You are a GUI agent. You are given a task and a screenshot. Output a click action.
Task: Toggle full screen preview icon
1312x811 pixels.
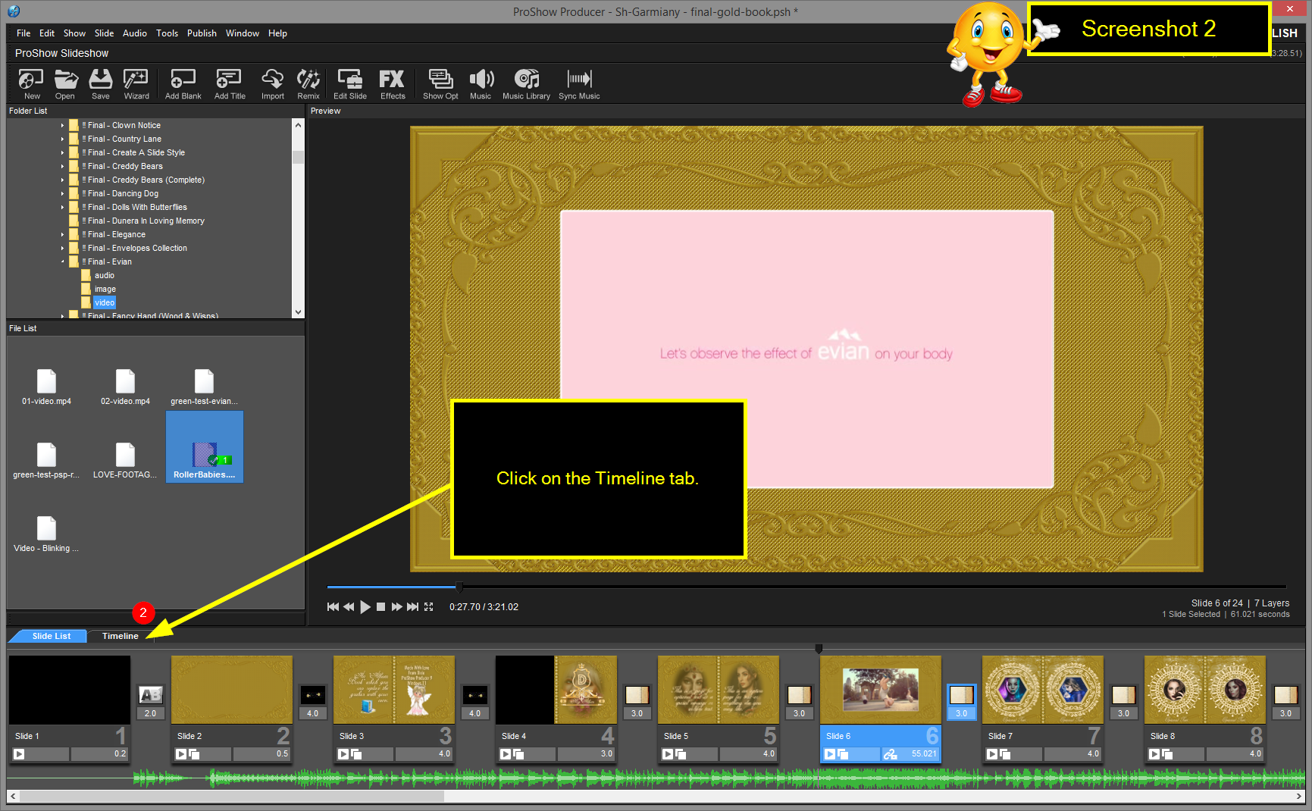(429, 607)
